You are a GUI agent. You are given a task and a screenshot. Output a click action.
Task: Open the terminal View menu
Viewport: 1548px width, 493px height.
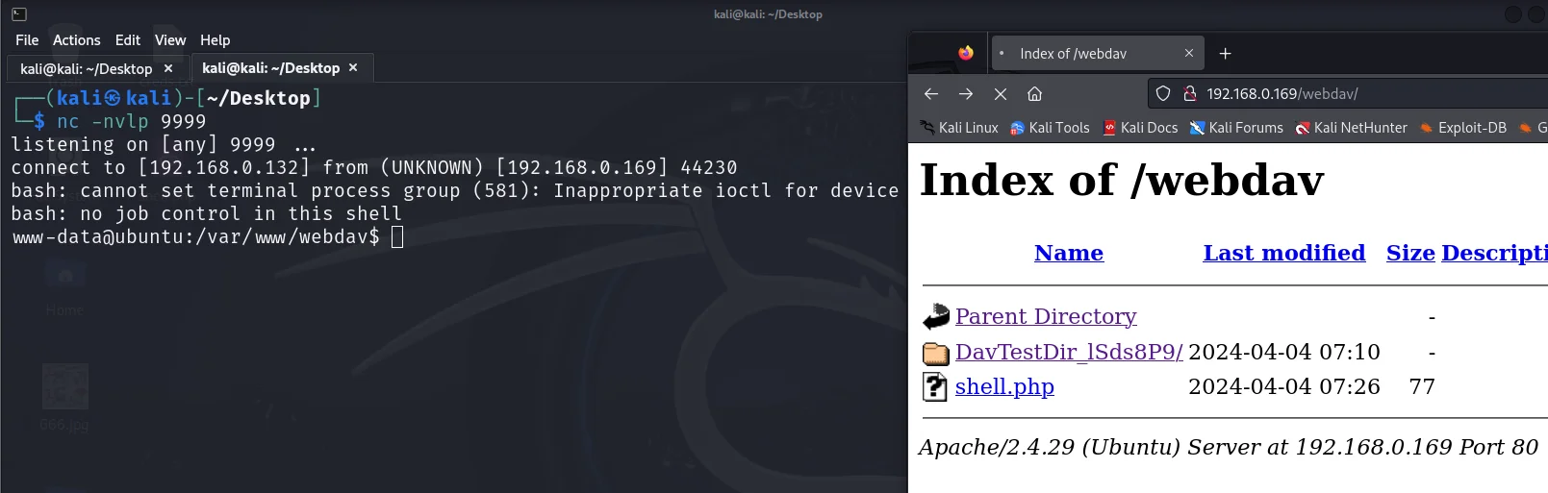click(x=170, y=40)
